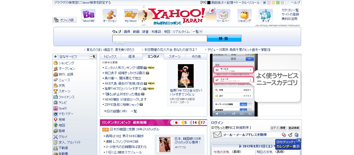Select the 画像 search category
This screenshot has height=155, width=354.
coord(127,32)
